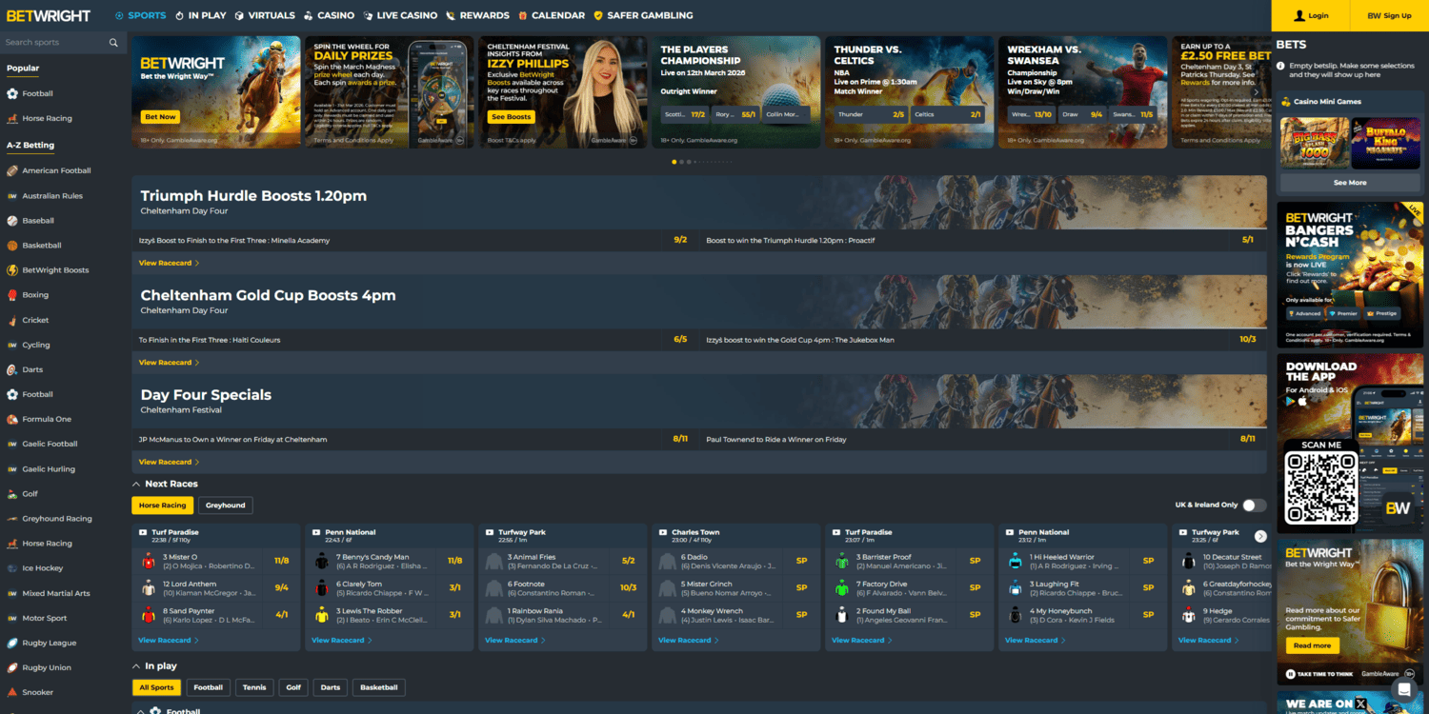The image size is (1429, 714).
Task: Open BetWright Boosts in the sidebar
Action: [55, 270]
